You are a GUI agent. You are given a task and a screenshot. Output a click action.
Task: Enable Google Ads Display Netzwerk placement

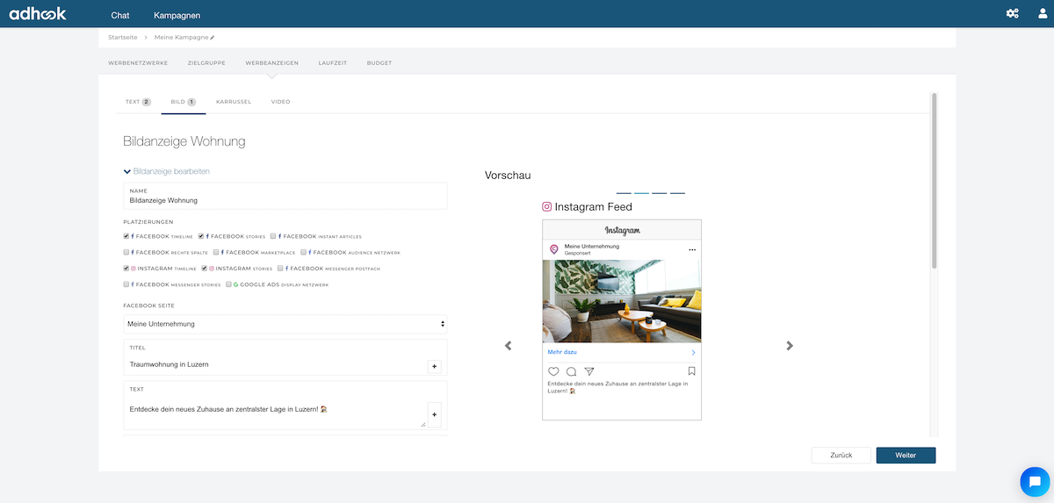pyautogui.click(x=228, y=284)
